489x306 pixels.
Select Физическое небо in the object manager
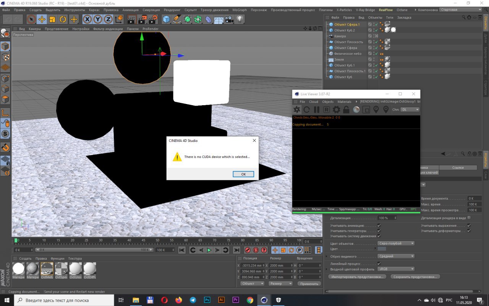[x=348, y=54]
